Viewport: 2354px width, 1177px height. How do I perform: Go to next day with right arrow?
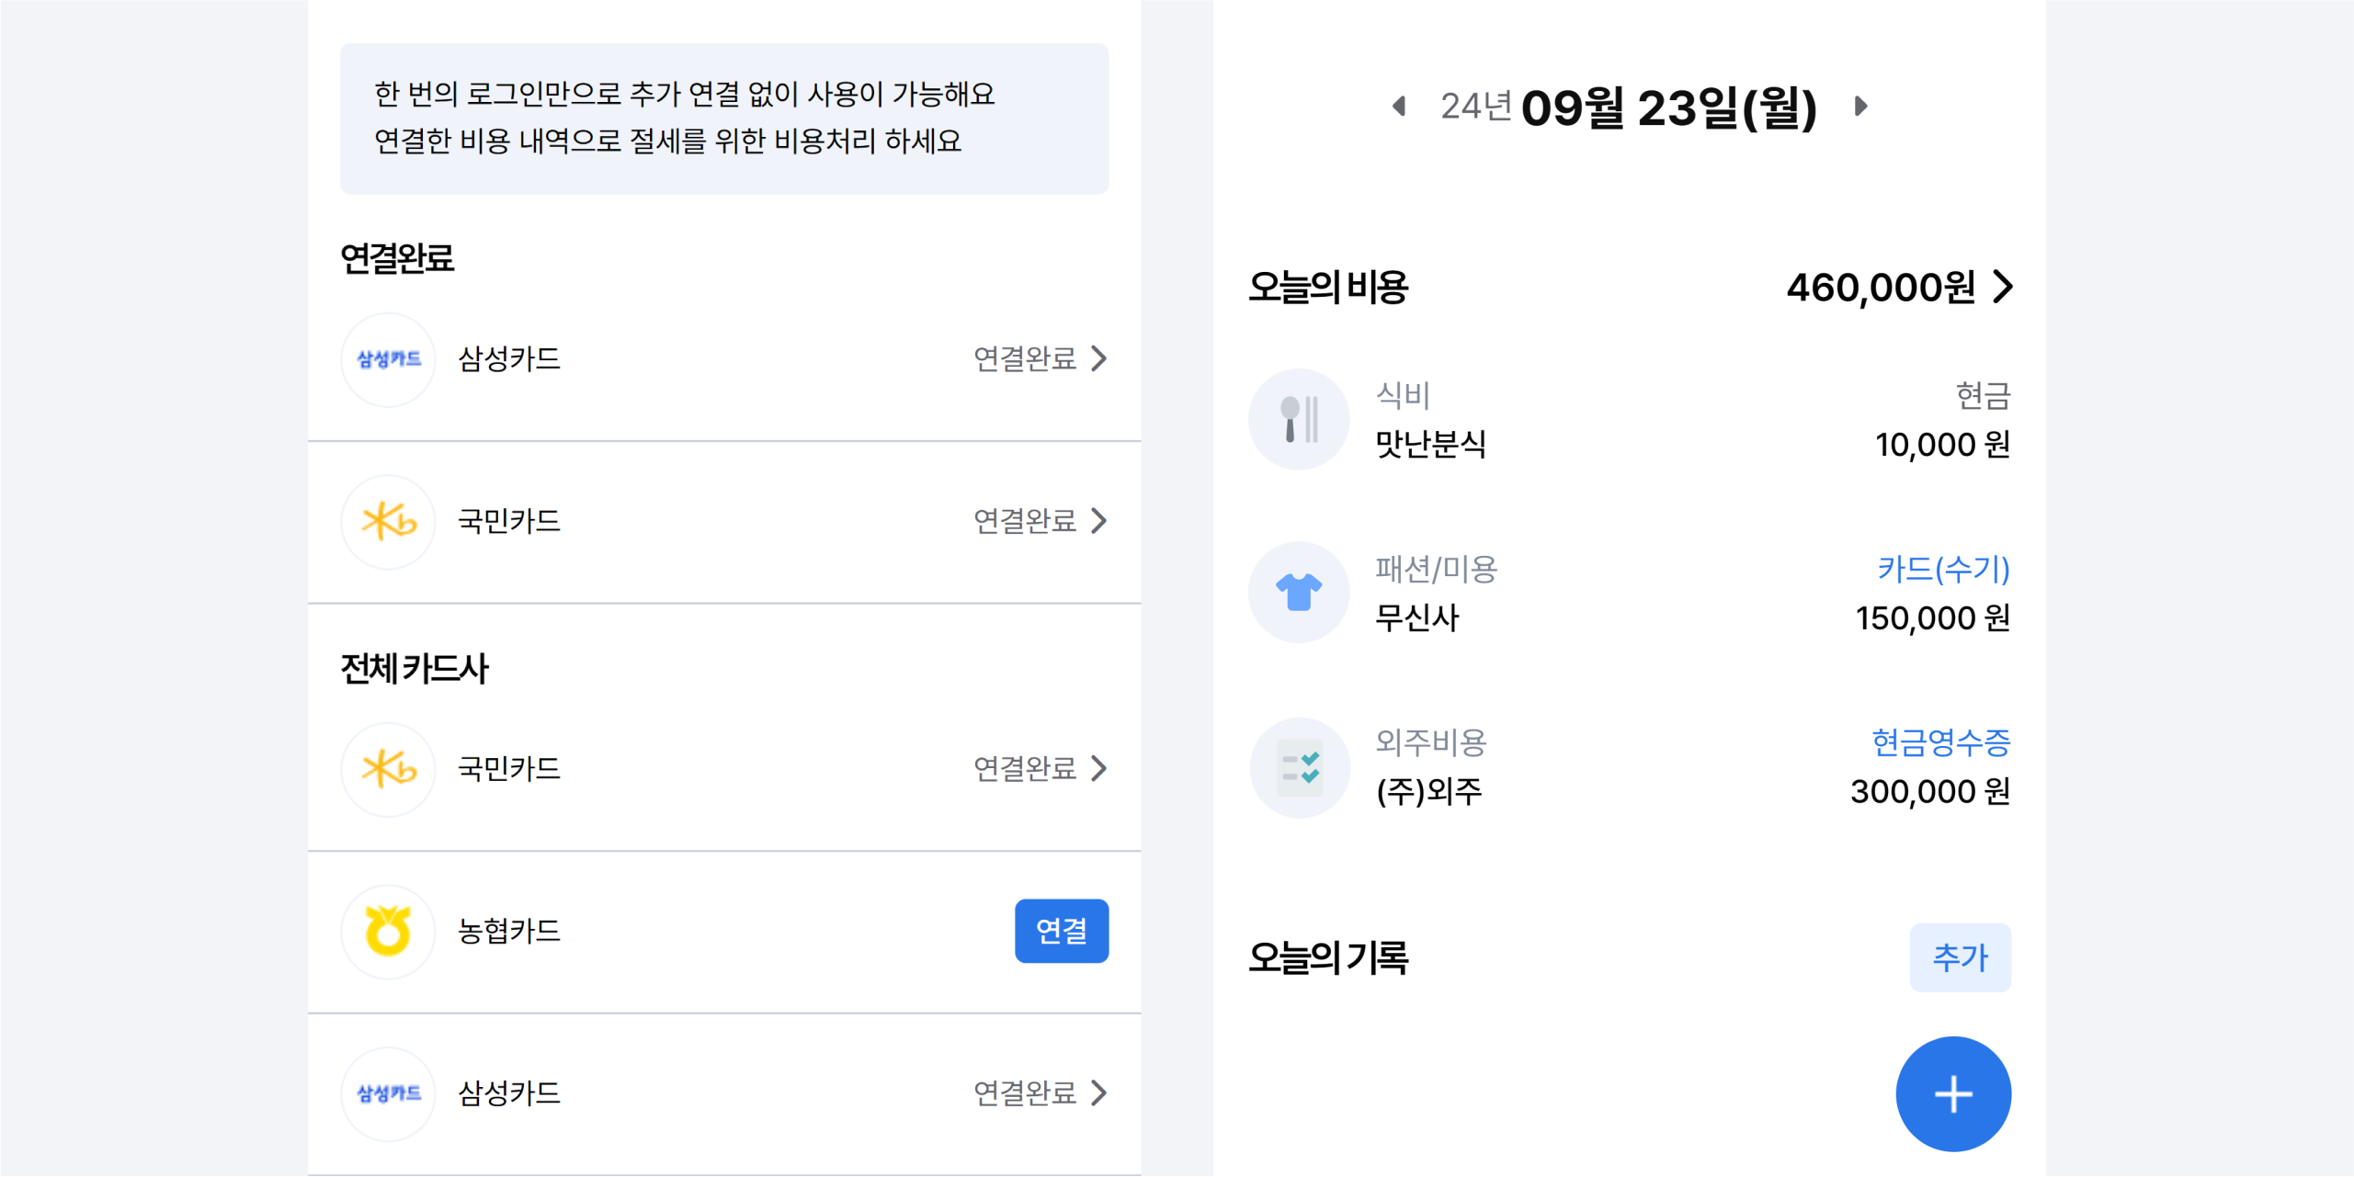[1860, 107]
